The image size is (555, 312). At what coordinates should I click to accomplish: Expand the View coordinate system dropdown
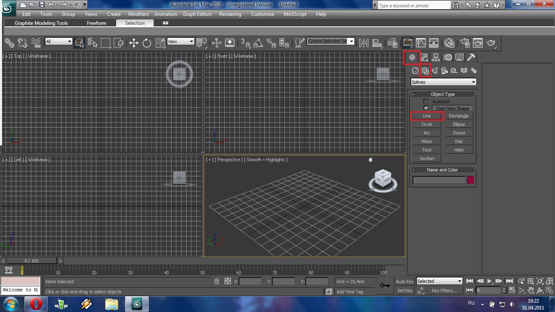point(181,41)
